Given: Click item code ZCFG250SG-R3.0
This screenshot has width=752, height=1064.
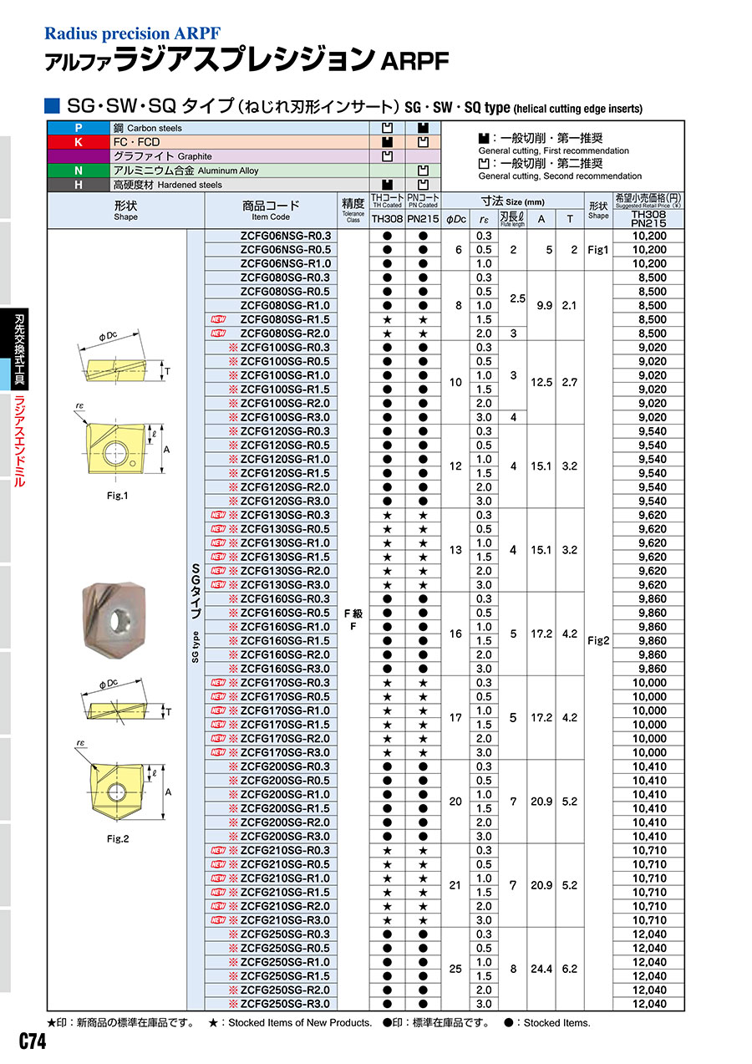Looking at the screenshot, I should point(284,1004).
